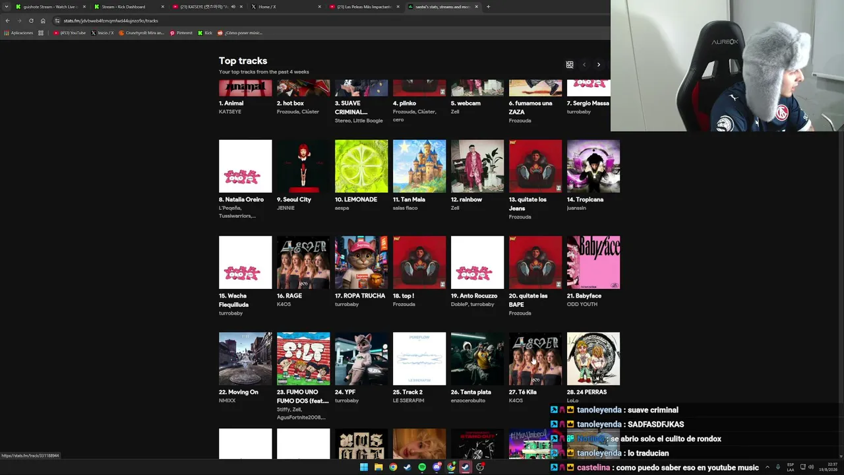This screenshot has height=475, width=844.
Task: Open the Kick bookmark
Action: [205, 33]
